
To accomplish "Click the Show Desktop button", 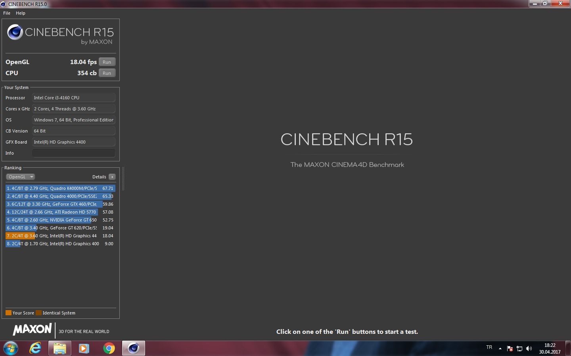I will [568, 348].
